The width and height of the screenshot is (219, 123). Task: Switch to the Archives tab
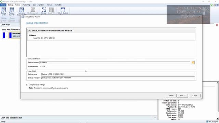point(50,5)
